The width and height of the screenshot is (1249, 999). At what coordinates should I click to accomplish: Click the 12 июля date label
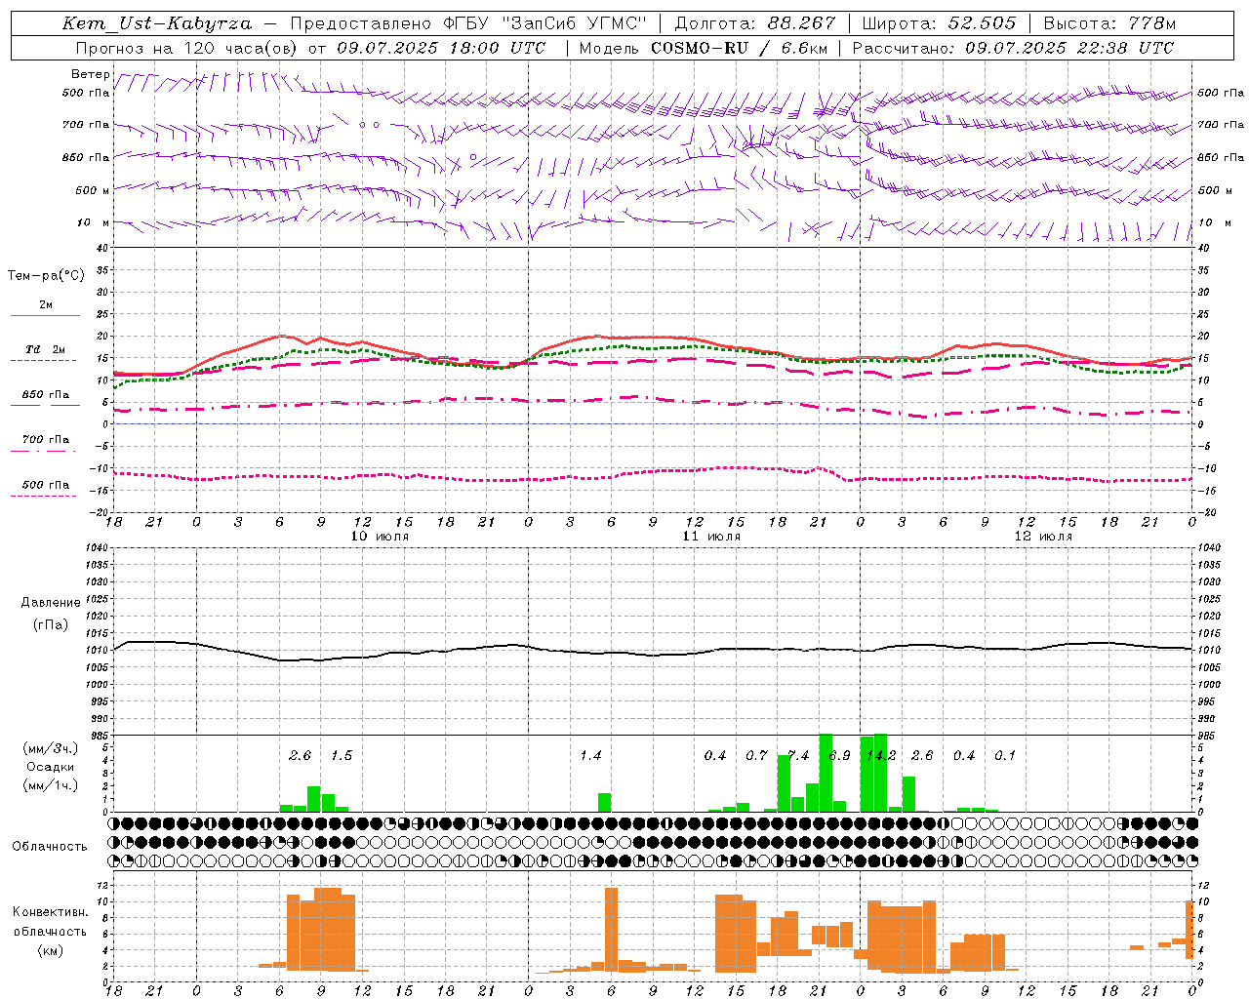click(x=1043, y=537)
